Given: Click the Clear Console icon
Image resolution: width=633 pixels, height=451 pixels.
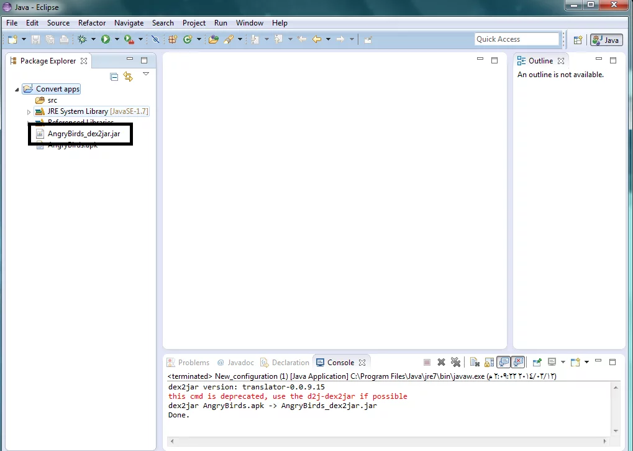Looking at the screenshot, I should tap(474, 362).
